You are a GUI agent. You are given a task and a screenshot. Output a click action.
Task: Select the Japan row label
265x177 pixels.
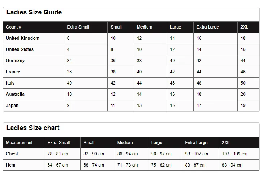pos(12,105)
